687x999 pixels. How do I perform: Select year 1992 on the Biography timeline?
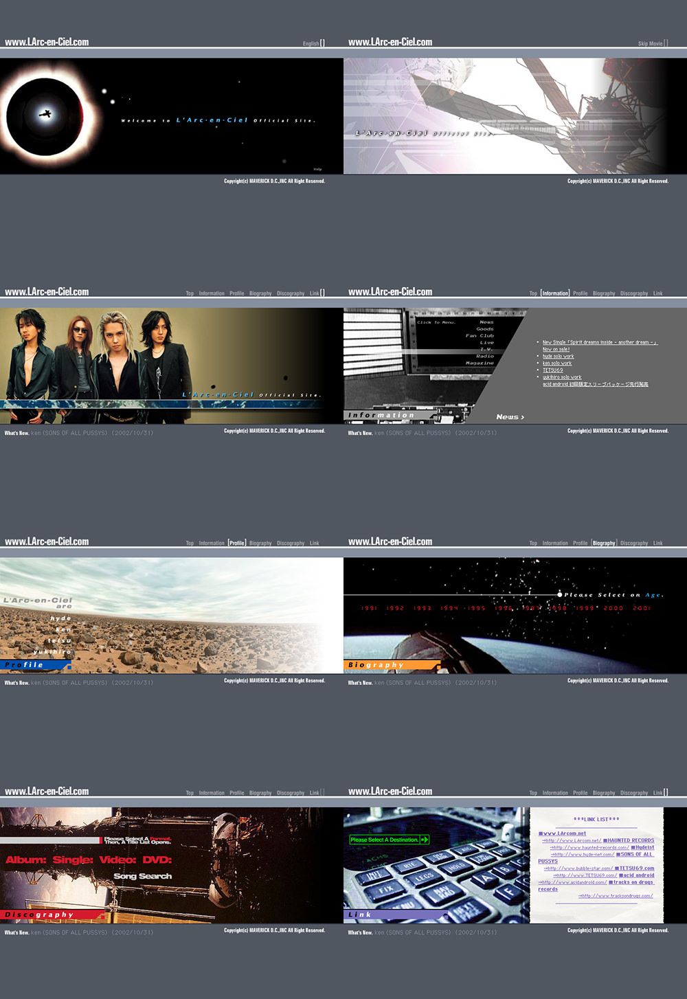coord(395,608)
